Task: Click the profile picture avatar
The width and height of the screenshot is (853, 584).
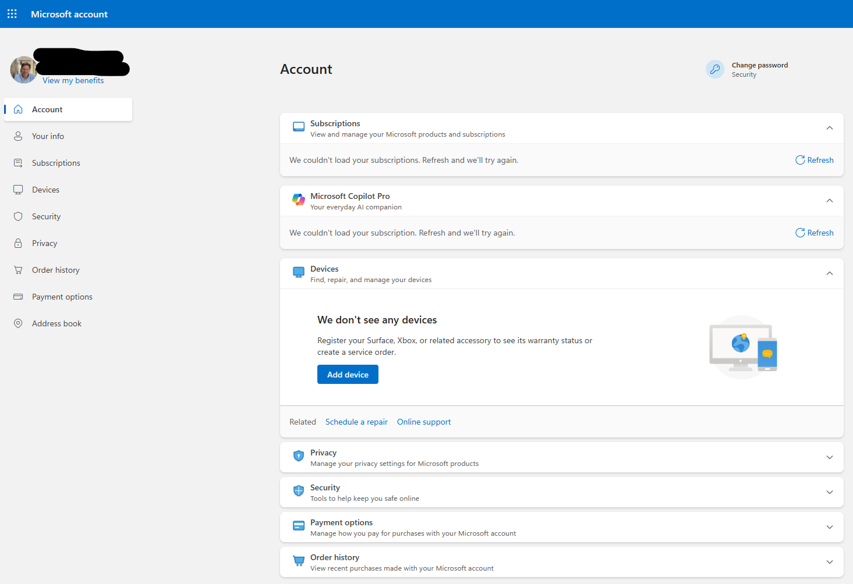Action: [x=24, y=70]
